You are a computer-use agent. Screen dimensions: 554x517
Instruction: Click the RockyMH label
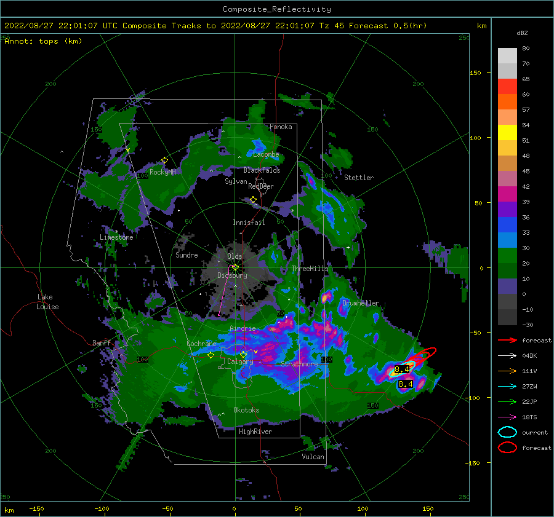coord(163,172)
